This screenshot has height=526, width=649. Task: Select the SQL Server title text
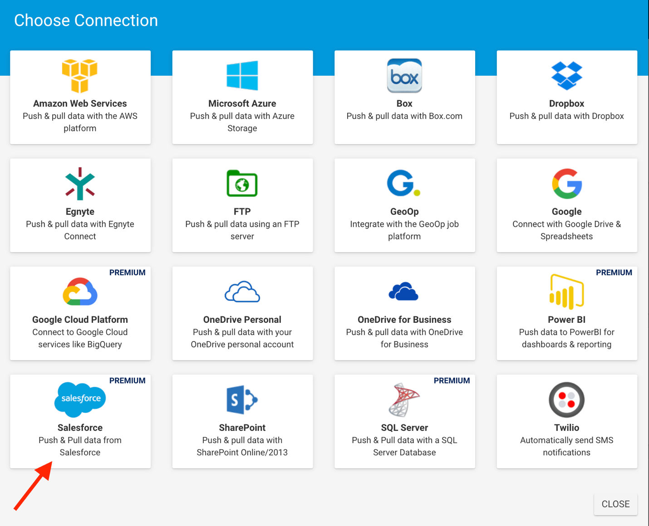click(x=404, y=427)
